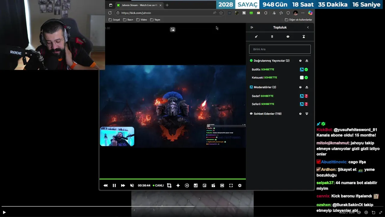Click the Seferii moderator entry
Screen dimensions: 385x217
(x=280, y=104)
